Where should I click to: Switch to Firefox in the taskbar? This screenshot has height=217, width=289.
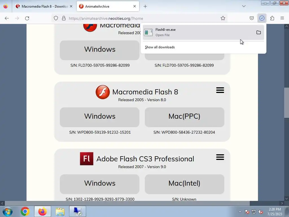(x=42, y=211)
